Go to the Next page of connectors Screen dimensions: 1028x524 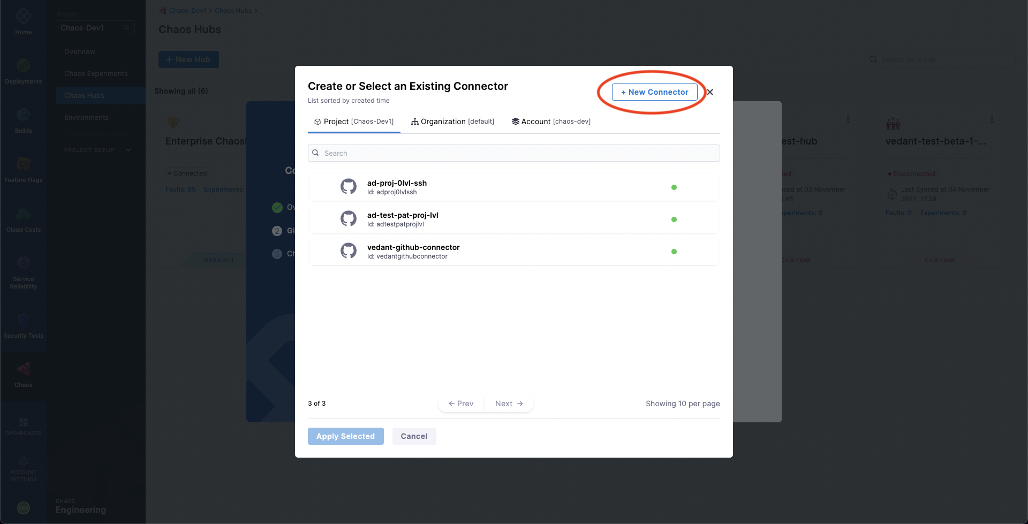(x=509, y=404)
